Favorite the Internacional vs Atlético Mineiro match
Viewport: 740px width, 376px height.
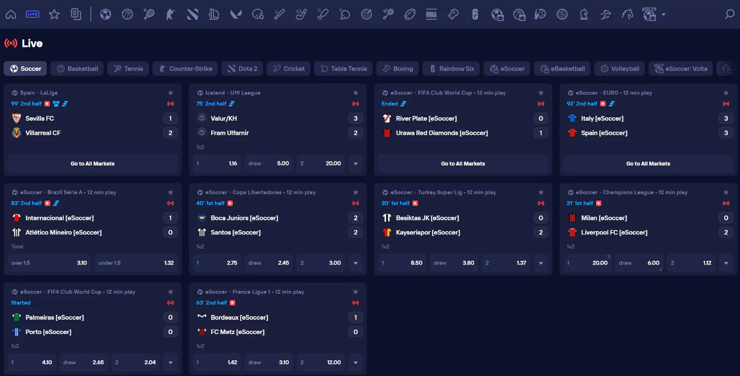tap(171, 192)
